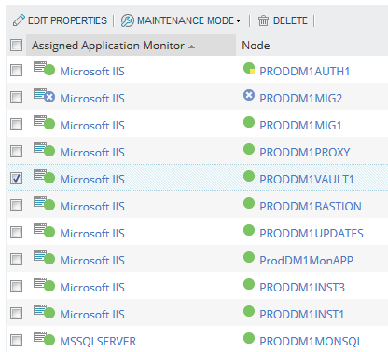The height and width of the screenshot is (352, 388).
Task: Click green node status dot beside PRODDM1INST3
Action: (249, 284)
